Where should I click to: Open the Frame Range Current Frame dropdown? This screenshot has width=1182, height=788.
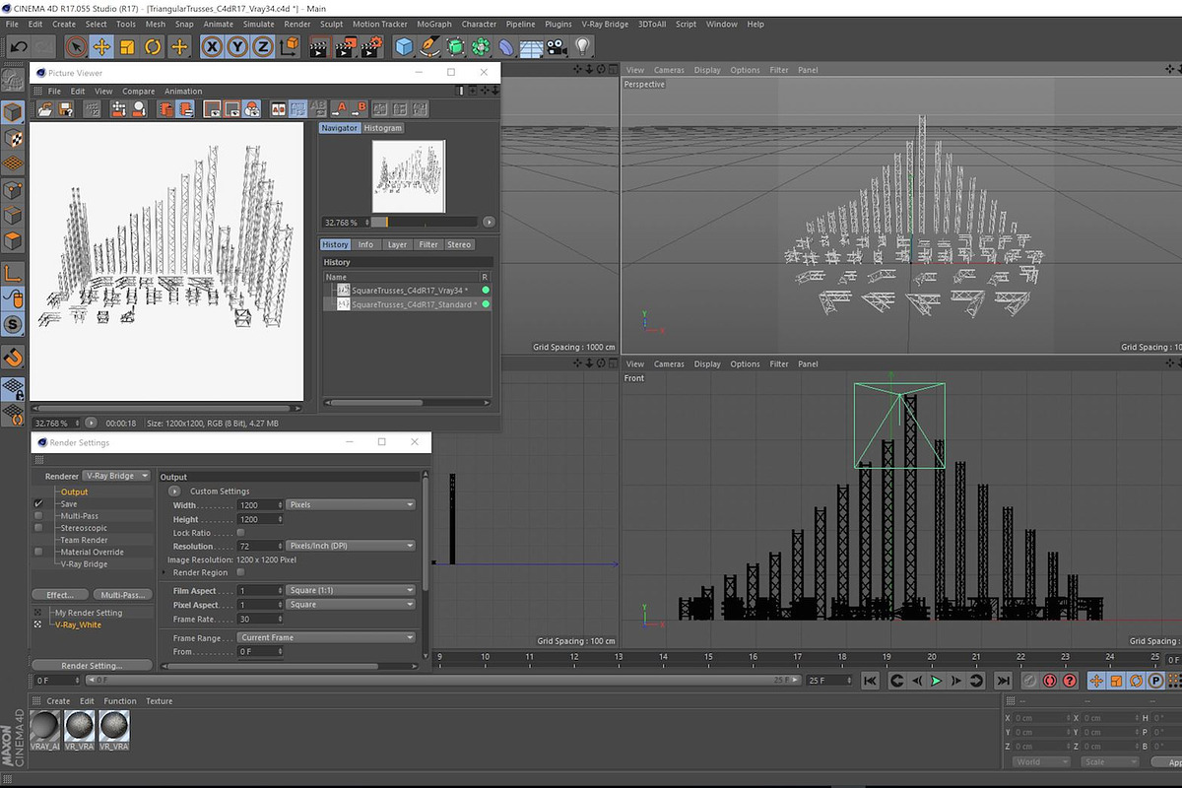pyautogui.click(x=326, y=637)
